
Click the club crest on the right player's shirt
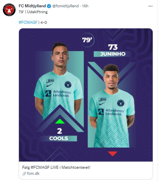pos(120,103)
